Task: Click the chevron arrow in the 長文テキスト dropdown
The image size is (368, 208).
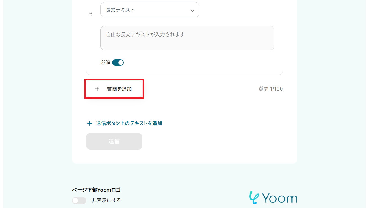Action: coord(192,10)
